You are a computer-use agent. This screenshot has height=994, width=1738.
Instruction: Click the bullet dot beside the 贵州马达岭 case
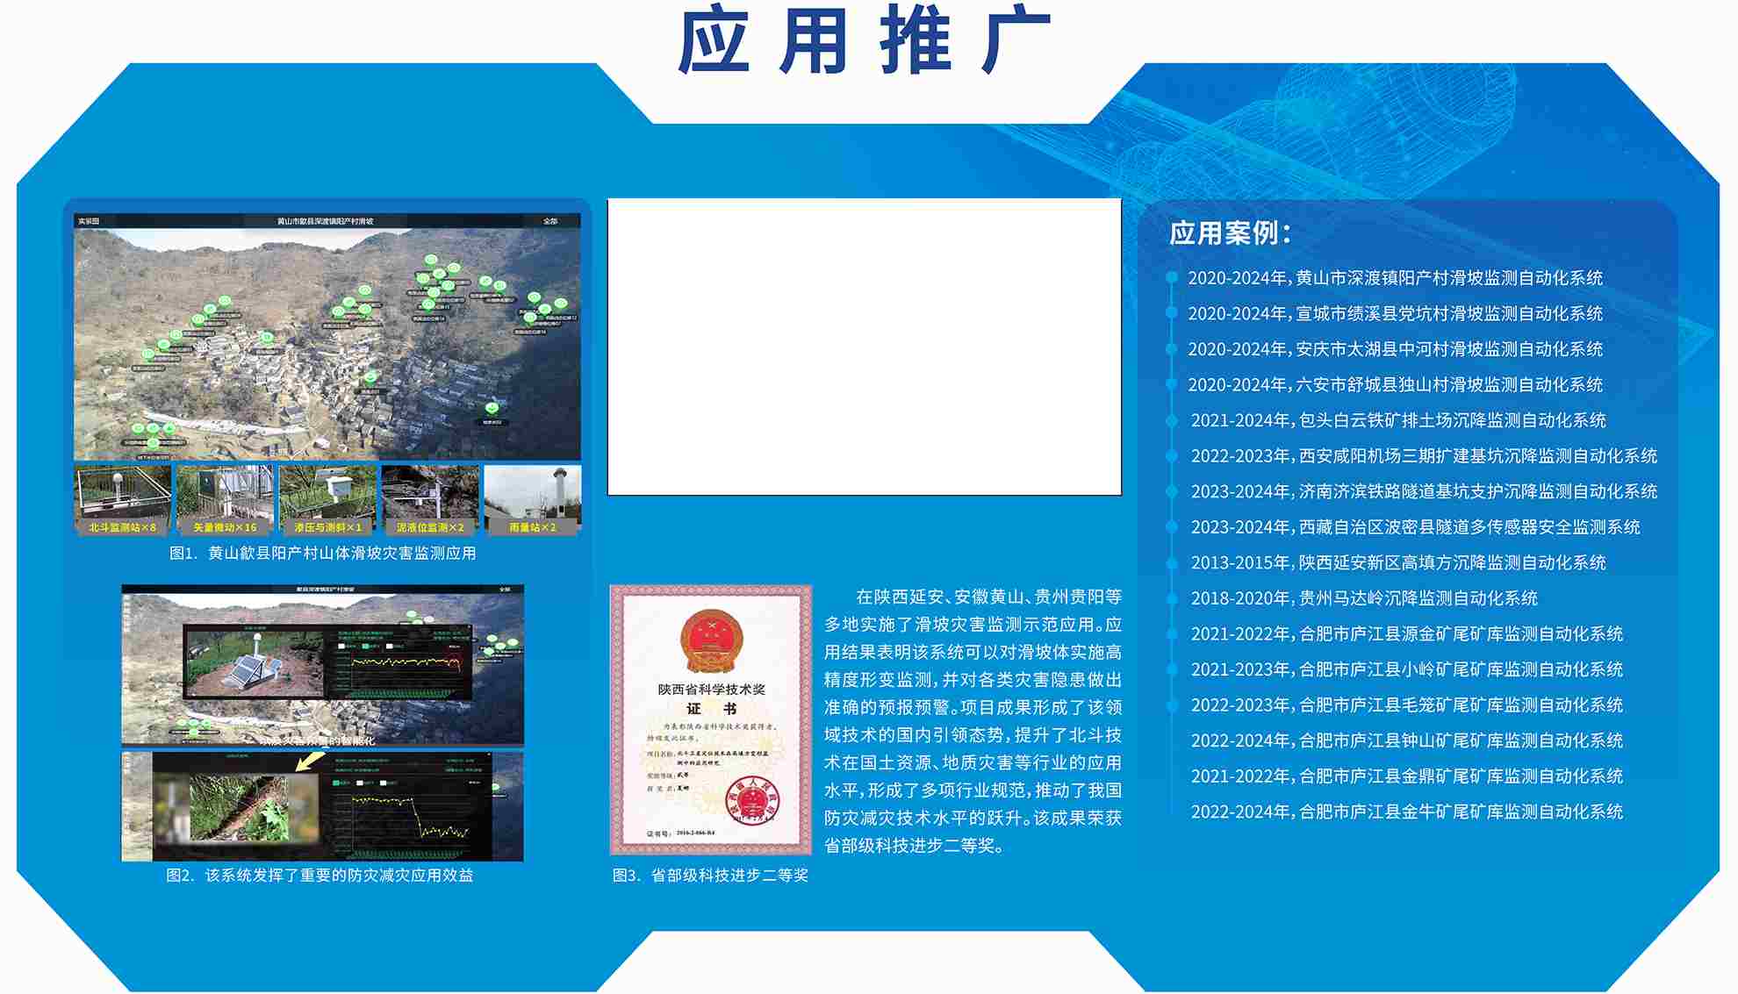coord(1171,598)
